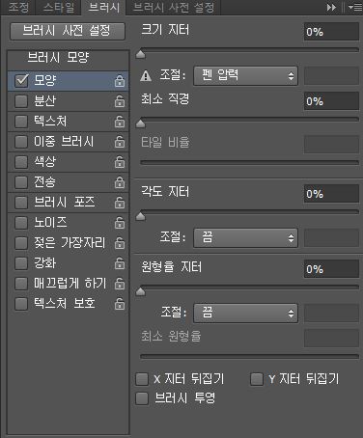Enable the 전송 checkbox
This screenshot has height=438, width=363.
[x=21, y=182]
